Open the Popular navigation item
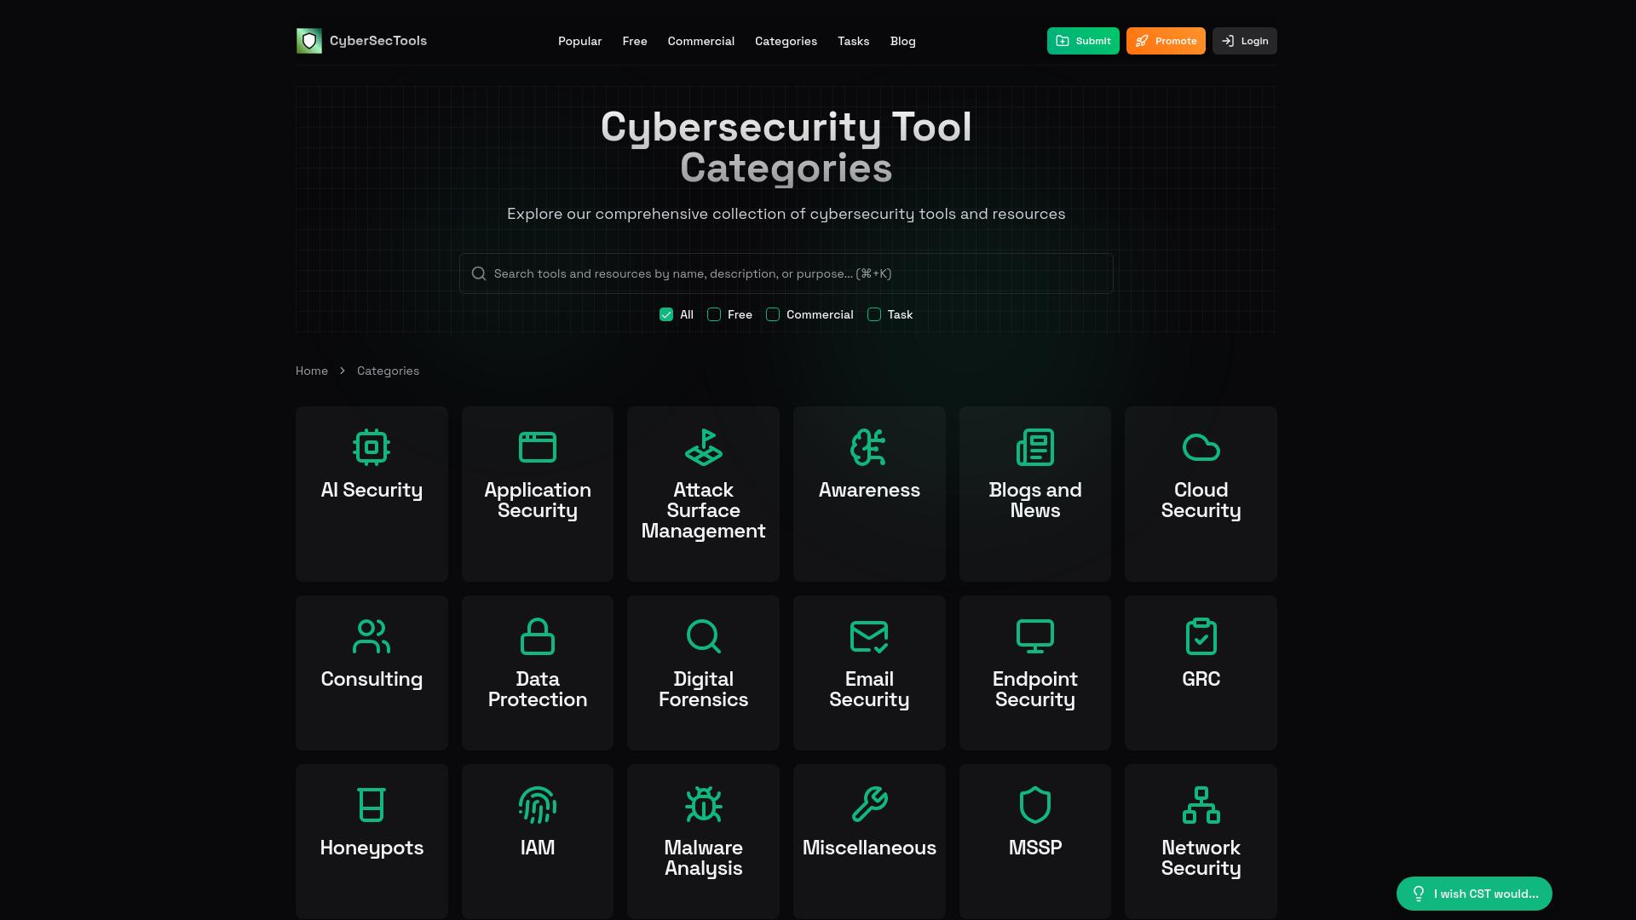The height and width of the screenshot is (920, 1636). click(x=579, y=41)
